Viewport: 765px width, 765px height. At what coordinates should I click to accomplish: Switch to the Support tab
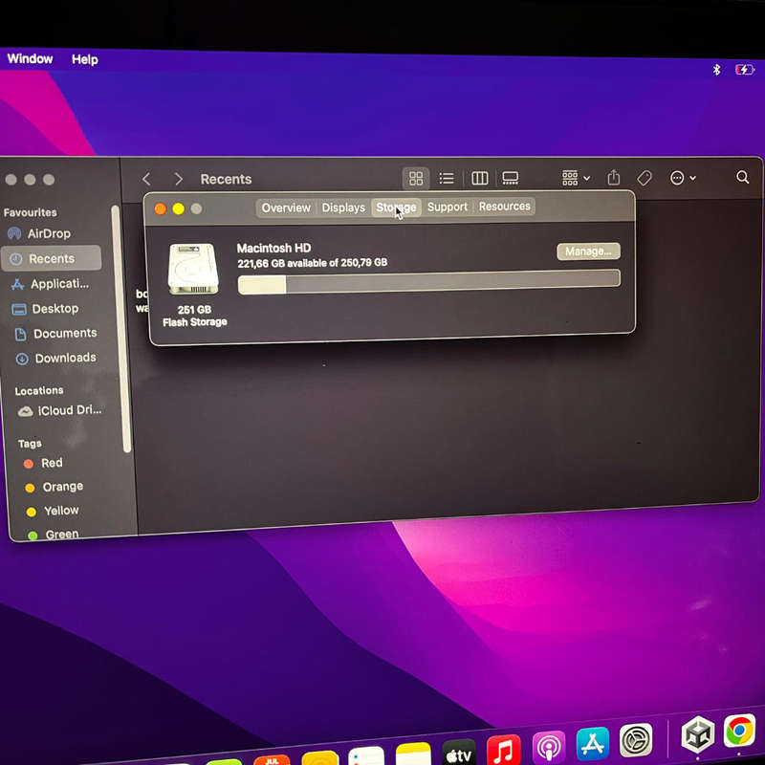(x=448, y=207)
